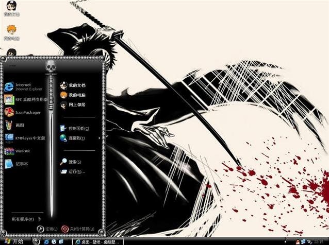The height and width of the screenshot is (245, 329).
Task: Click the orange-haired 我的电脑 desktop icon
Action: tap(11, 32)
